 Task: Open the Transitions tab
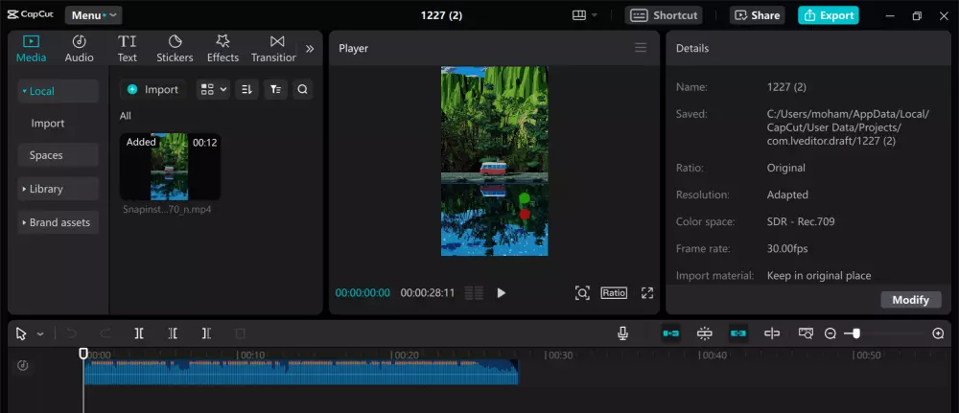[x=273, y=49]
